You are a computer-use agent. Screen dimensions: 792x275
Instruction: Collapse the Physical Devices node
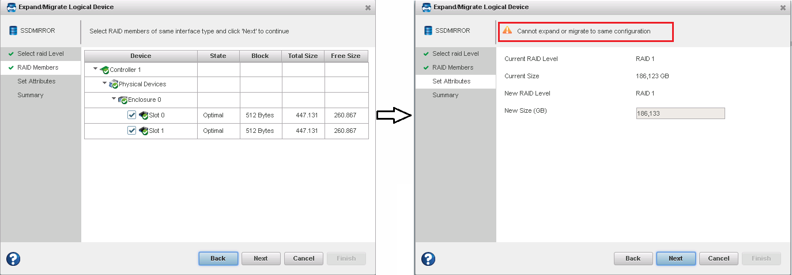[105, 84]
